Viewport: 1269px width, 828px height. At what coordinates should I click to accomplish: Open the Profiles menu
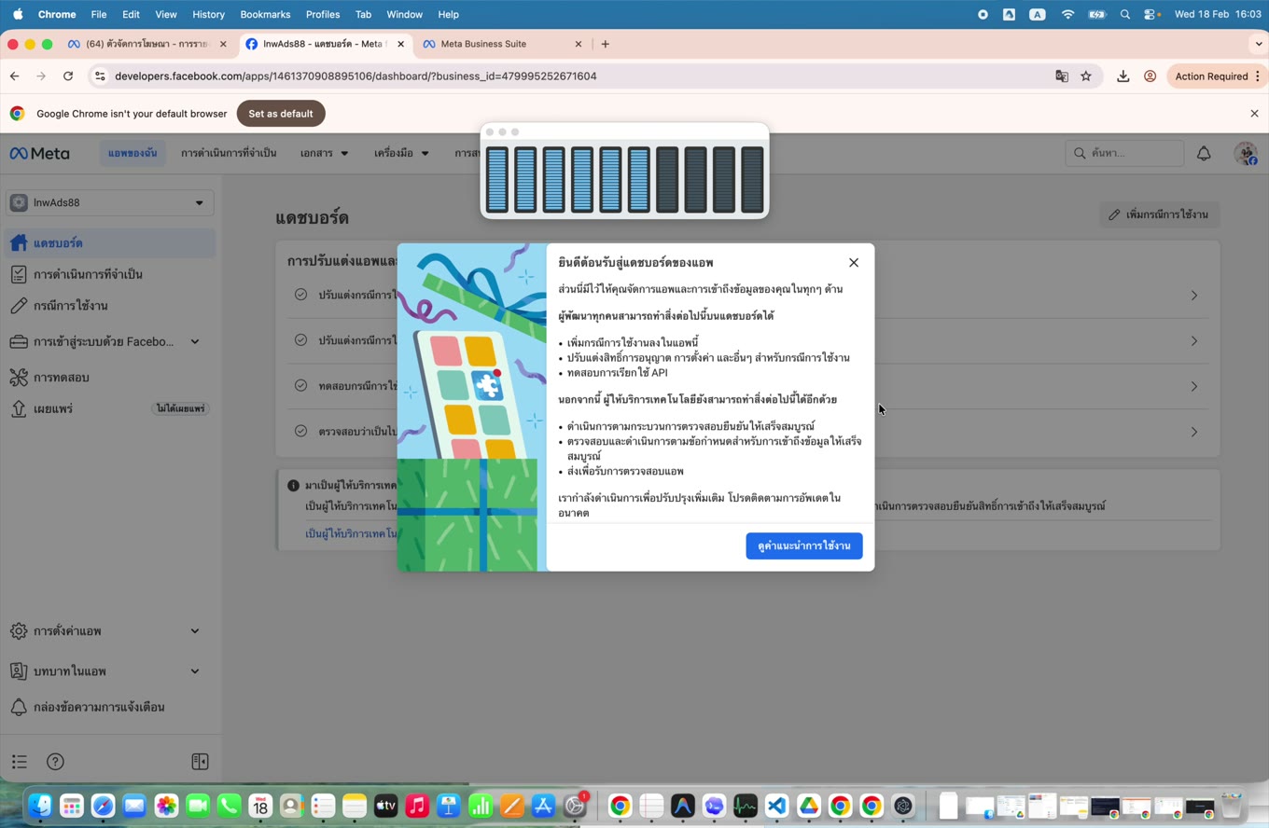tap(323, 14)
